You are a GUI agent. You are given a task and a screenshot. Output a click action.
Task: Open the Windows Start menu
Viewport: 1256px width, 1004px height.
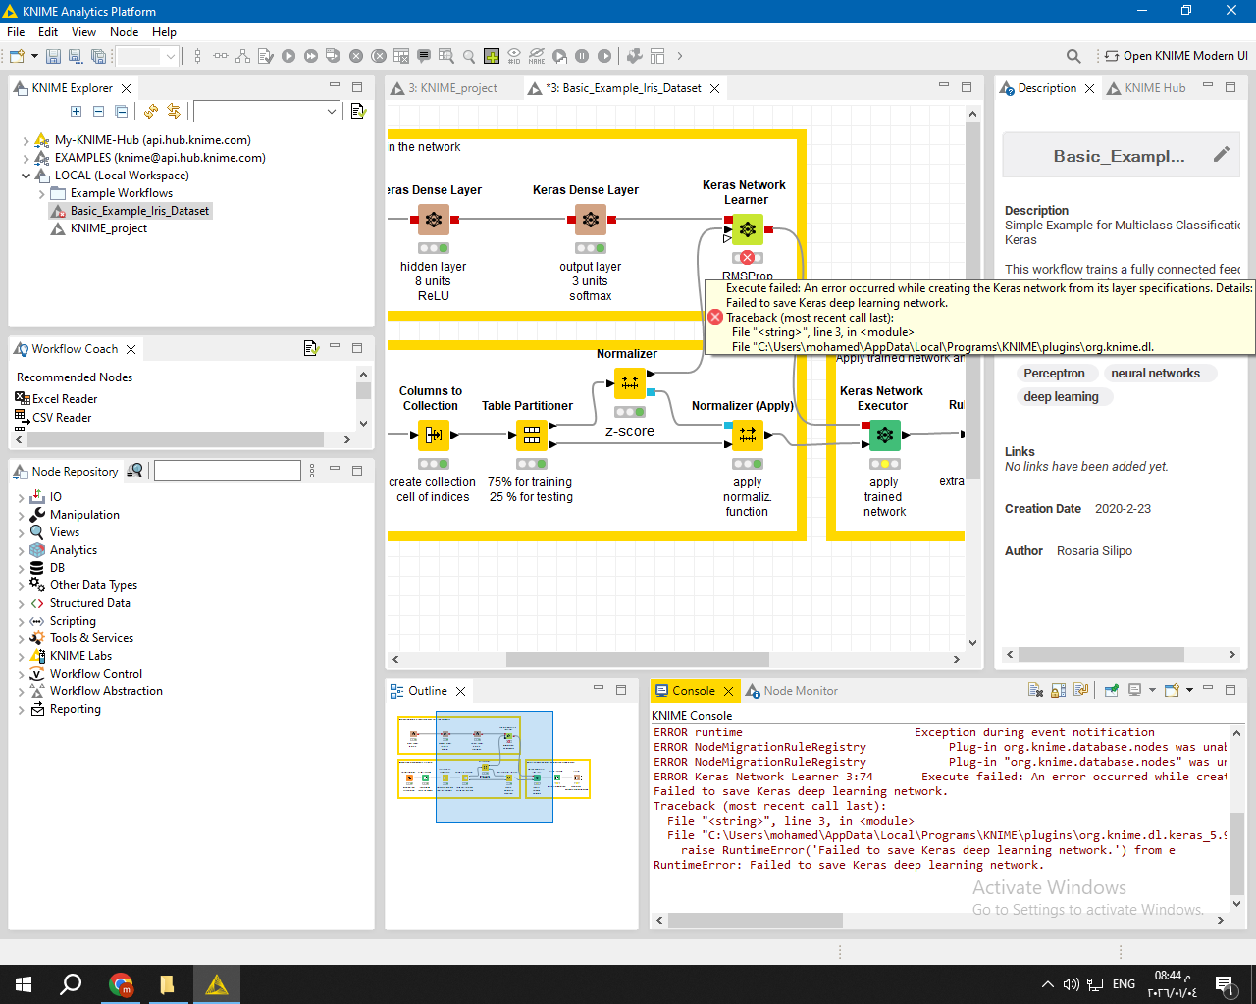[24, 984]
